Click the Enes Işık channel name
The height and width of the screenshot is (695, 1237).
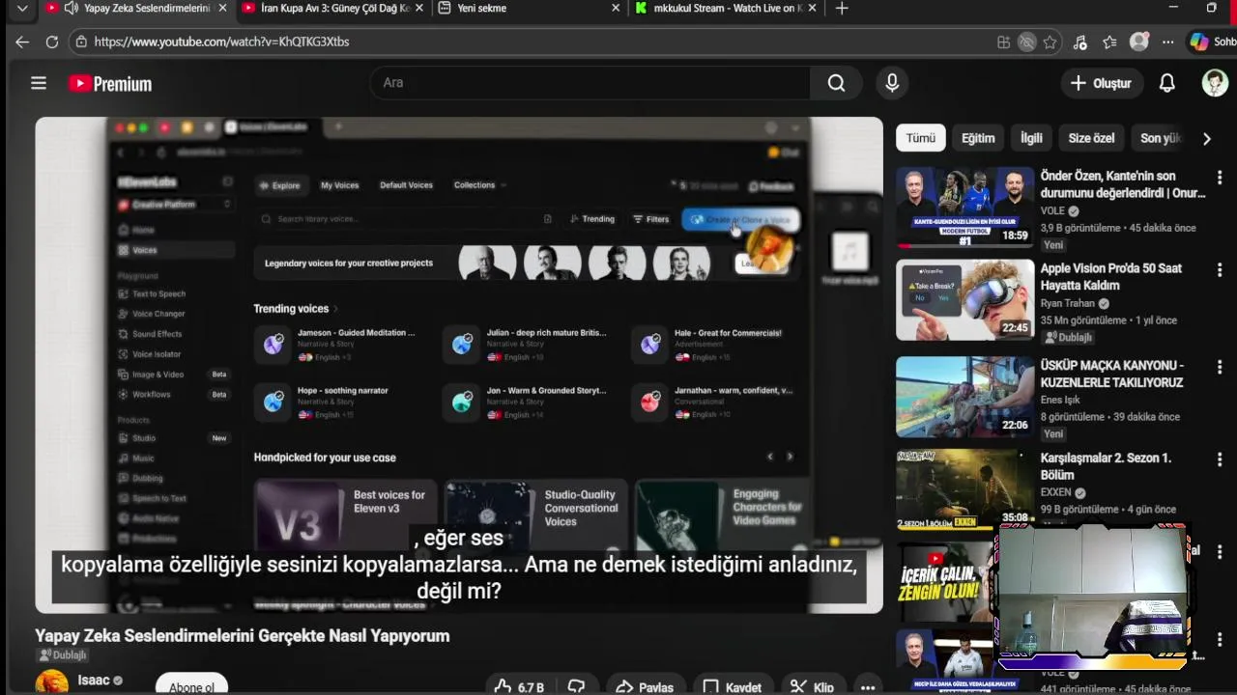point(1060,400)
